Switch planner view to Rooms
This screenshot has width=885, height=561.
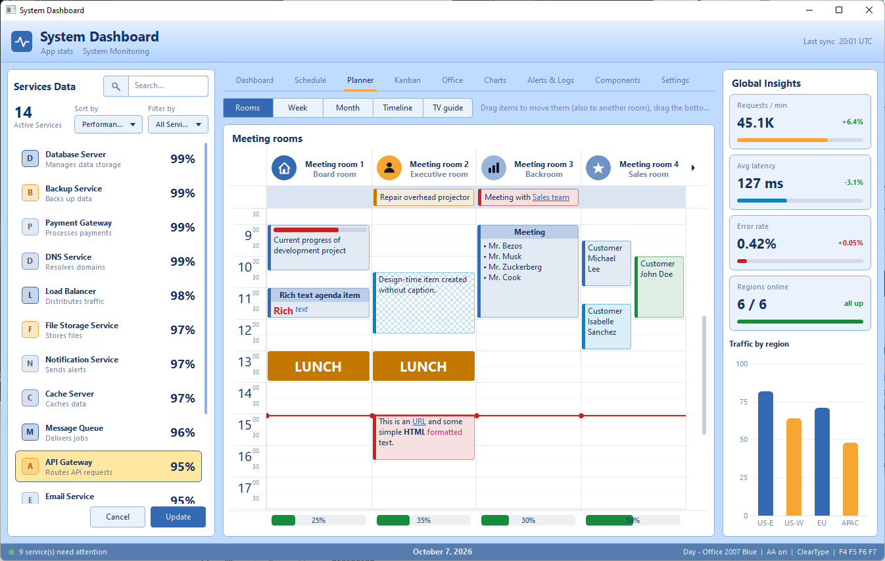[248, 108]
